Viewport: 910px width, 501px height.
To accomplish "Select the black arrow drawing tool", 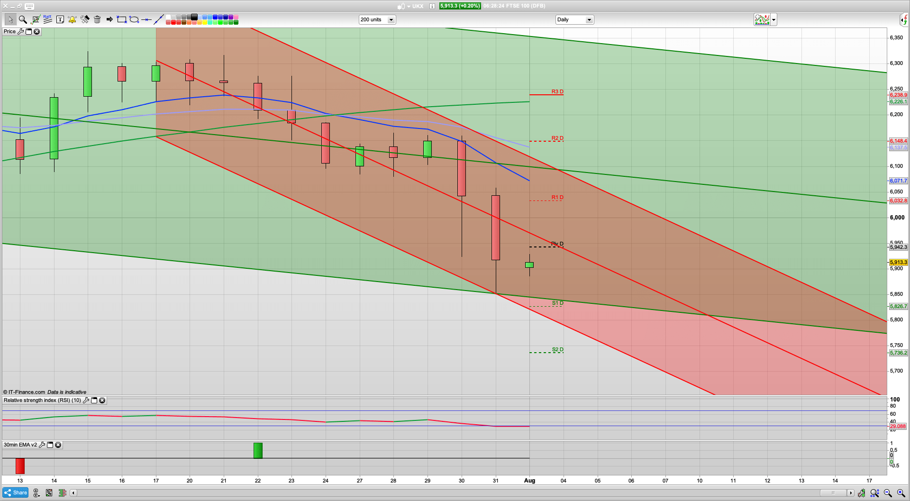I will pyautogui.click(x=109, y=19).
